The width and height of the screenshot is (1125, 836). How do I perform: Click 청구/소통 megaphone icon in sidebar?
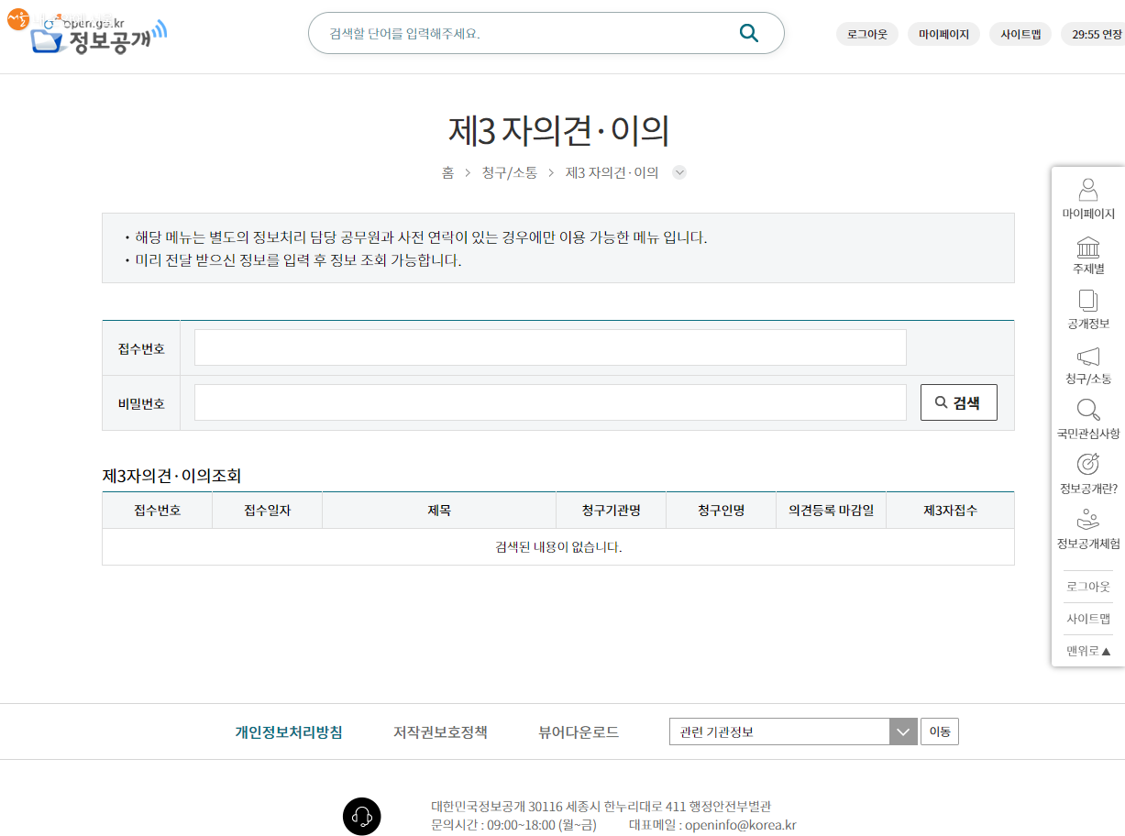(1088, 357)
